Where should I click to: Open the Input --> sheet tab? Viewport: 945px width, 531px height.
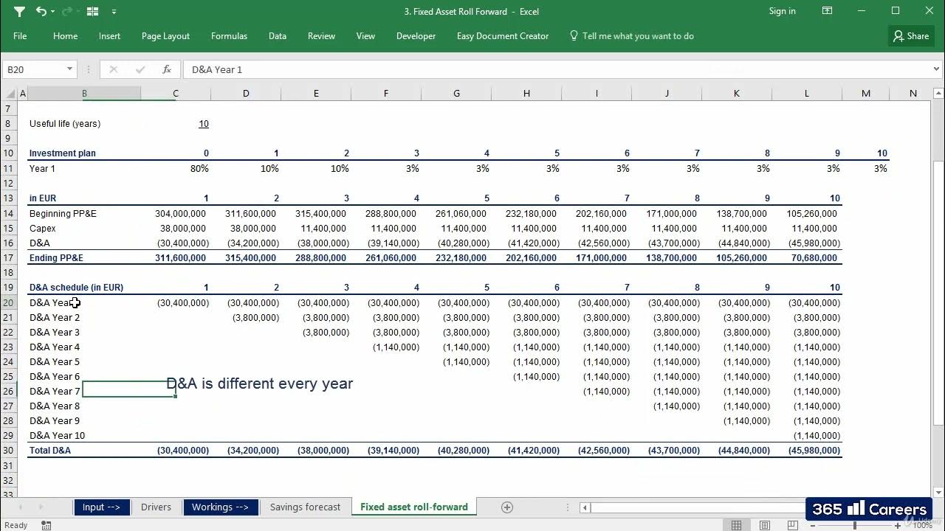[x=101, y=507]
